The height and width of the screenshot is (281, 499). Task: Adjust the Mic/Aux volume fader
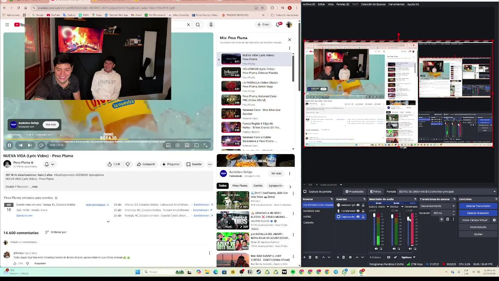point(392,216)
